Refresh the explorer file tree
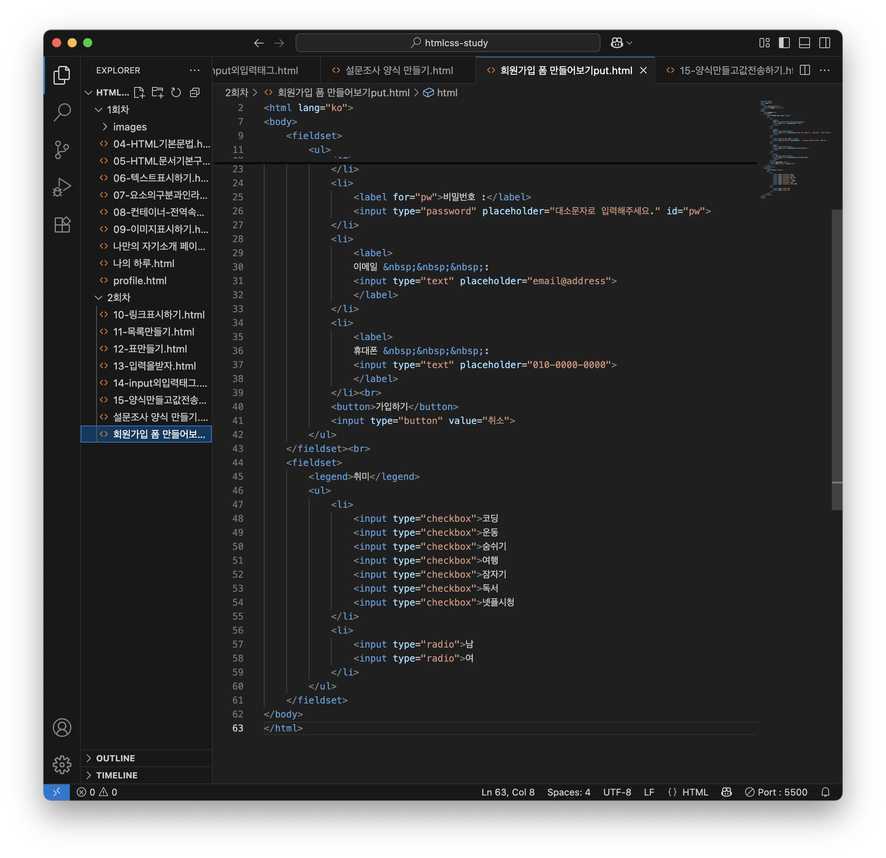The height and width of the screenshot is (858, 886). tap(176, 93)
